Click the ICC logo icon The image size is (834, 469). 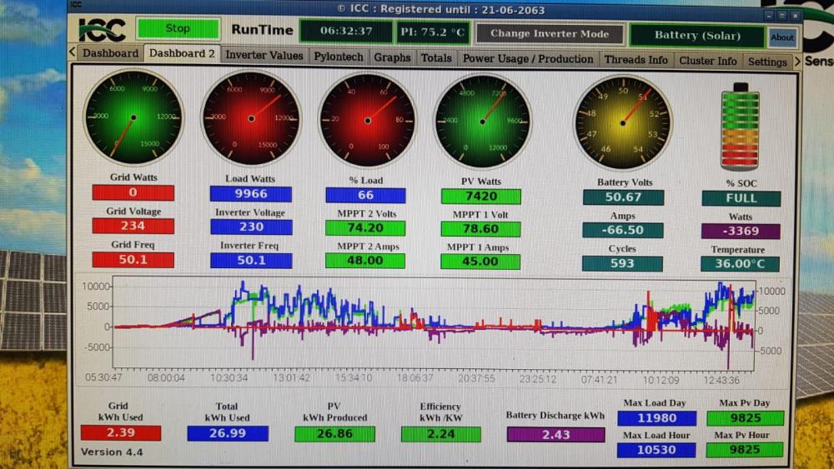click(102, 30)
